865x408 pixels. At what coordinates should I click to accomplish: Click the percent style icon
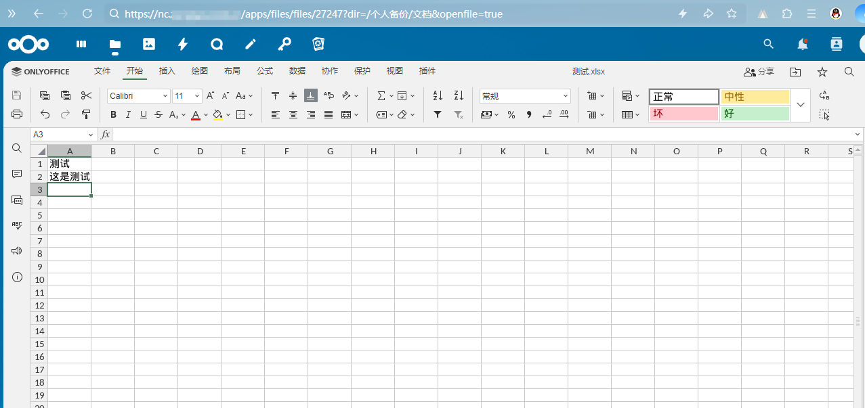(511, 114)
